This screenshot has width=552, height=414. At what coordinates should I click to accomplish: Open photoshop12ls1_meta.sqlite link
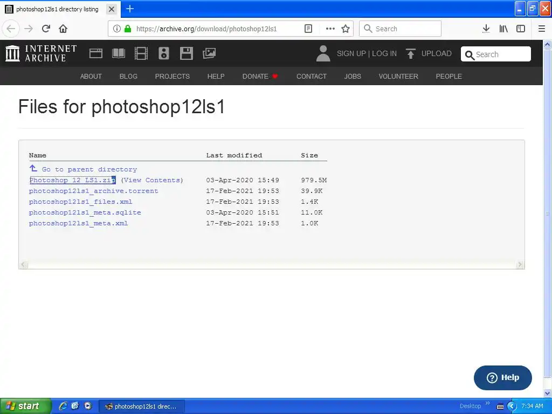[x=85, y=212]
